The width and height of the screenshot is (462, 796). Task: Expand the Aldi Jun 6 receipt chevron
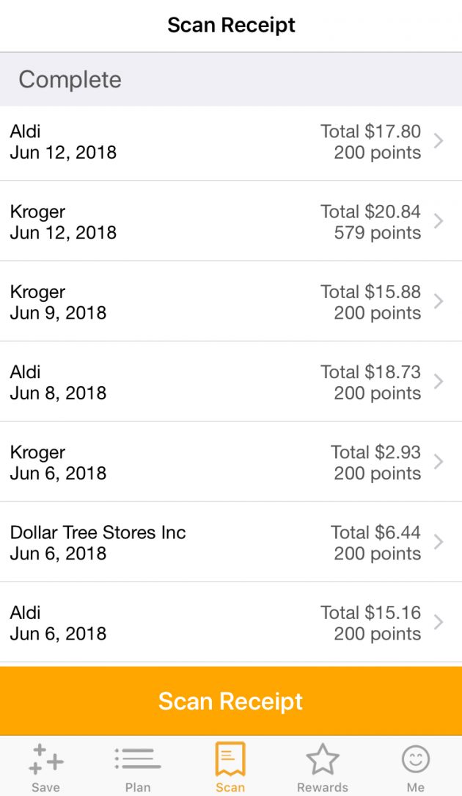[441, 622]
